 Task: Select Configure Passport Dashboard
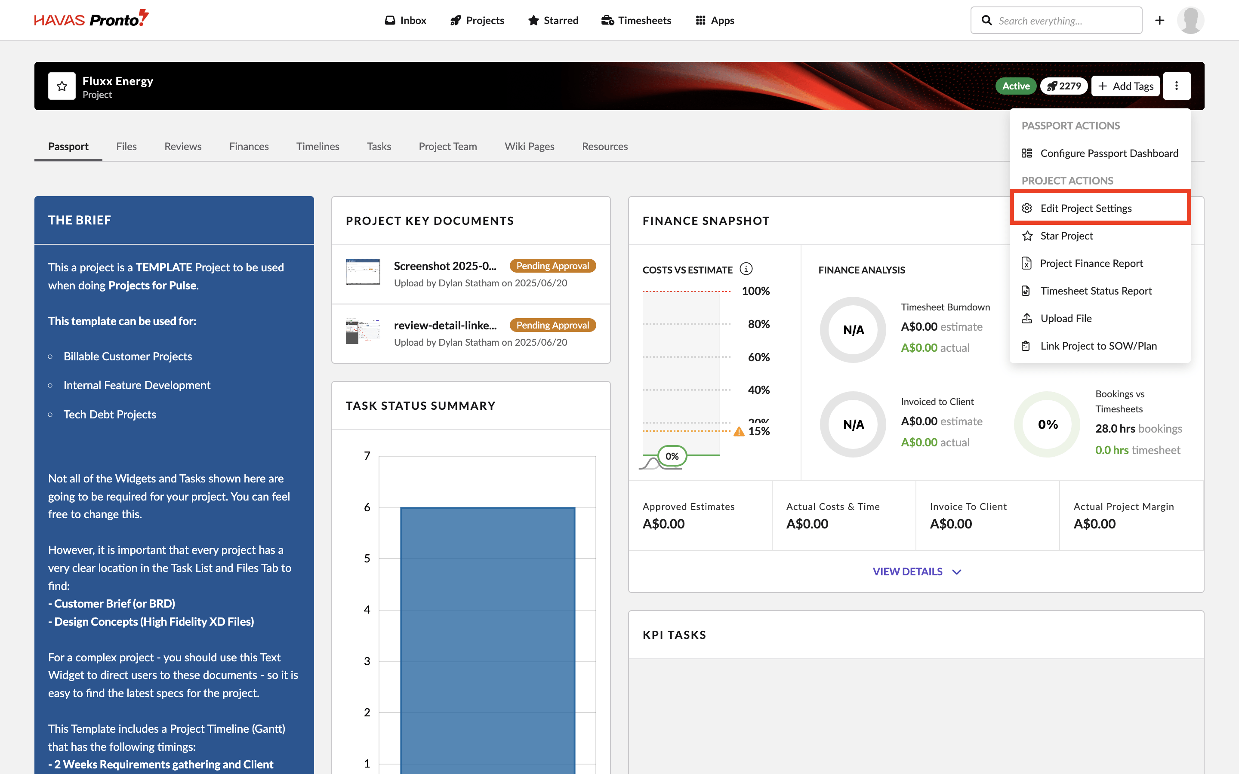click(x=1100, y=153)
